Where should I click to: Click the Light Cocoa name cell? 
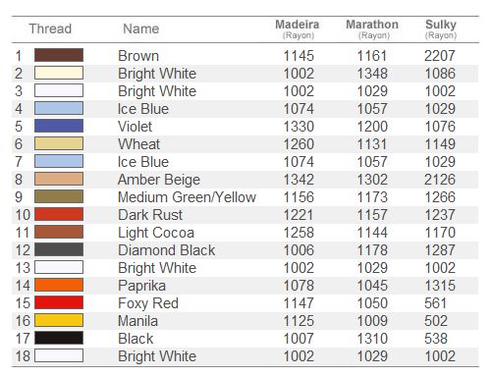click(156, 233)
